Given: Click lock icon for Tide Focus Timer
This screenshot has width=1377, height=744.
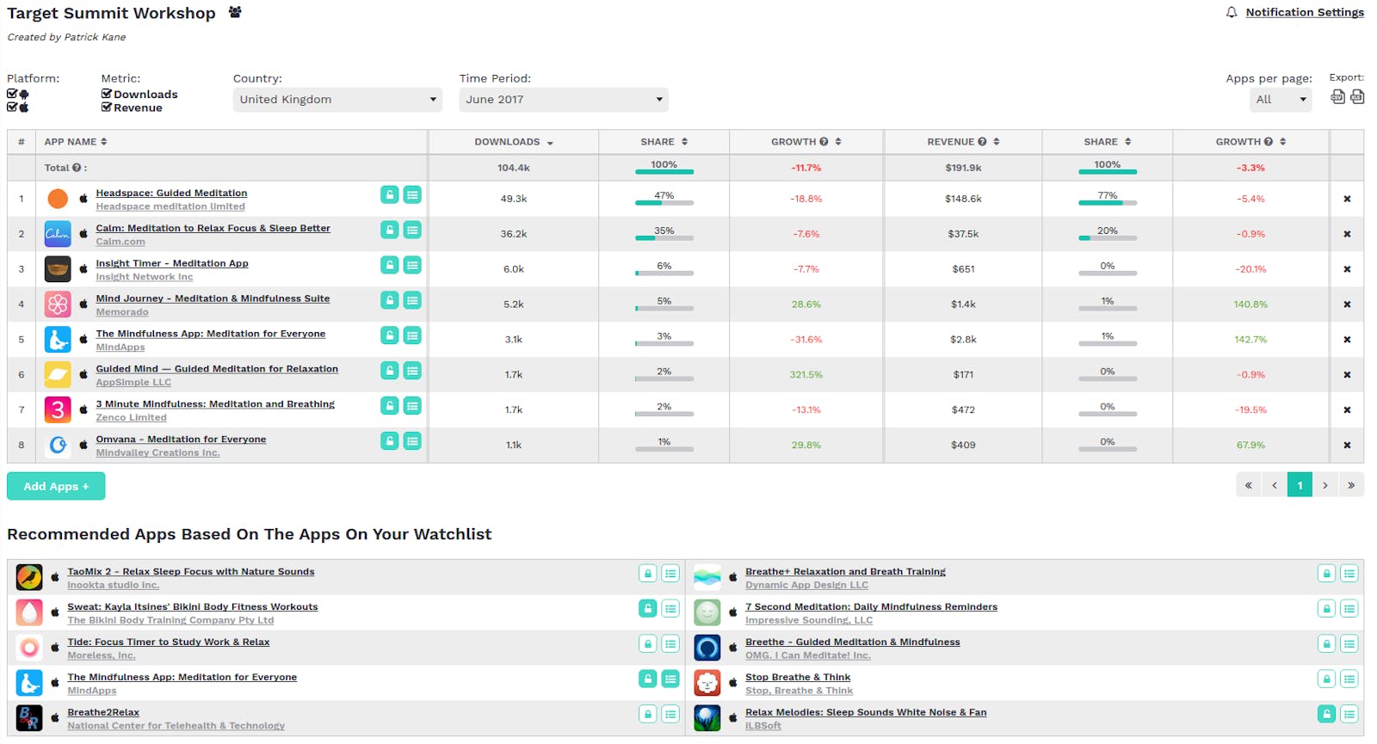Looking at the screenshot, I should [648, 644].
